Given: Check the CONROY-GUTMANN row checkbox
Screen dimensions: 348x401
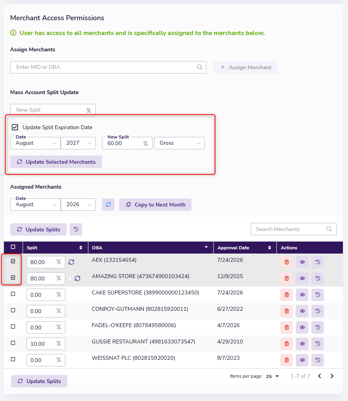Looking at the screenshot, I should click(13, 310).
